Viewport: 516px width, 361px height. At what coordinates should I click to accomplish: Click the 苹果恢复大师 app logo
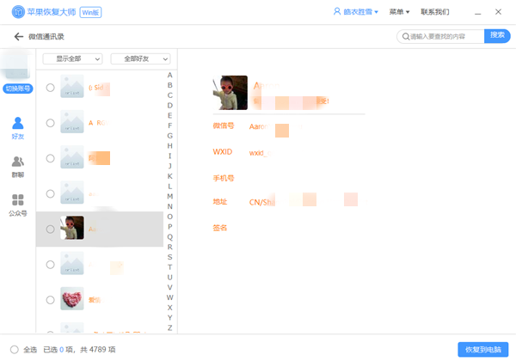[18, 12]
